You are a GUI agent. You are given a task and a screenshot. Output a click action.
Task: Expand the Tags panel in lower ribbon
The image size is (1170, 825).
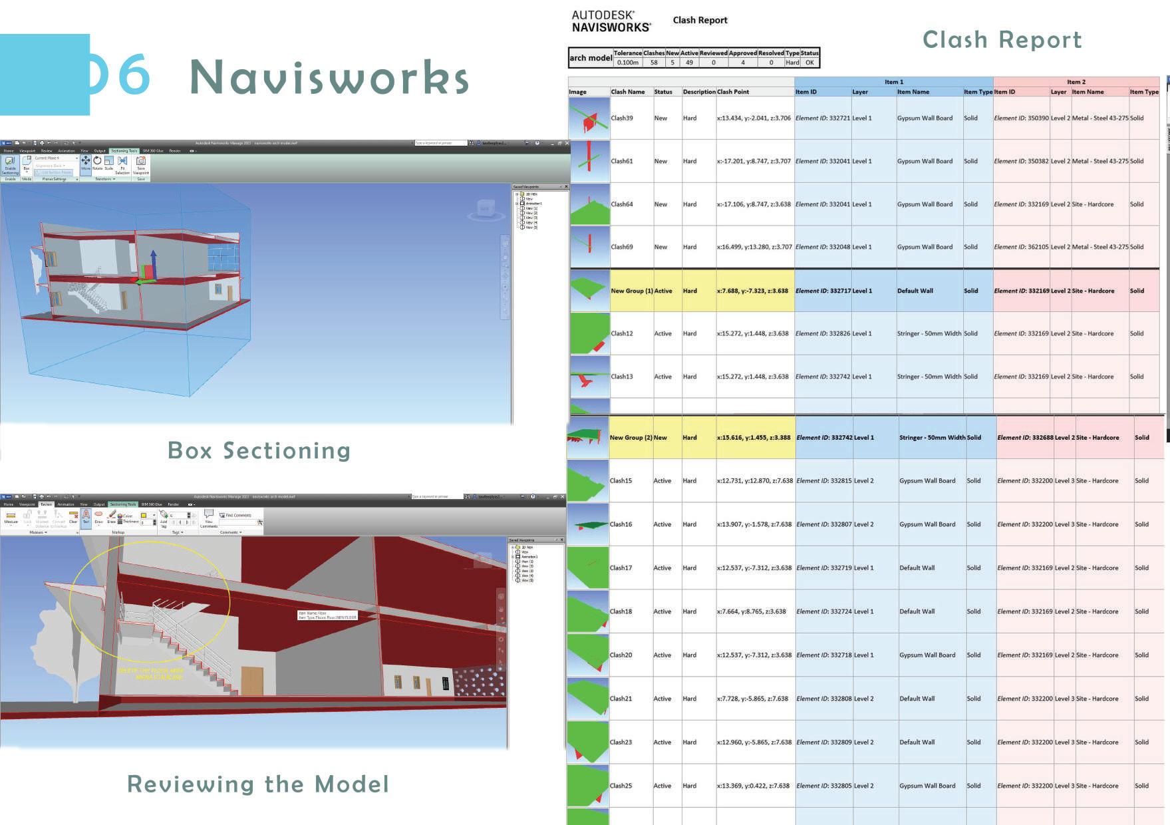pos(177,532)
